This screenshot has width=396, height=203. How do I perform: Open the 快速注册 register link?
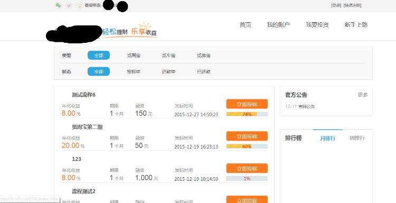353,5
